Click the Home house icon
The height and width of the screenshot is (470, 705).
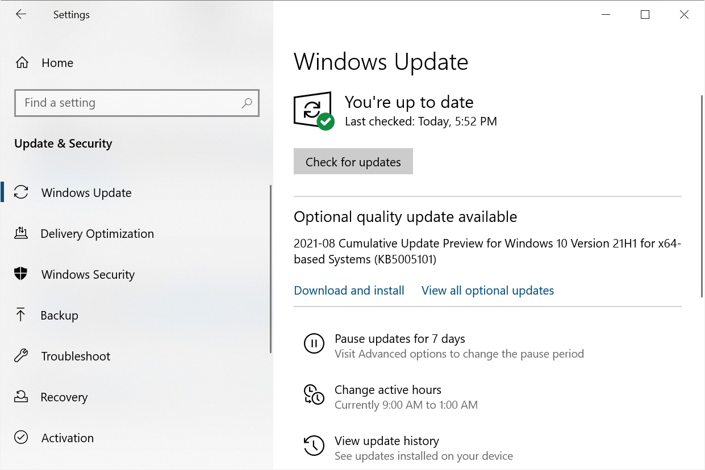[x=22, y=62]
